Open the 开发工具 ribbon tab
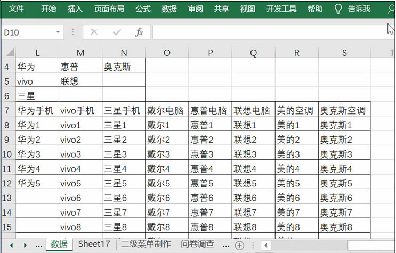The width and height of the screenshot is (396, 253). click(281, 9)
